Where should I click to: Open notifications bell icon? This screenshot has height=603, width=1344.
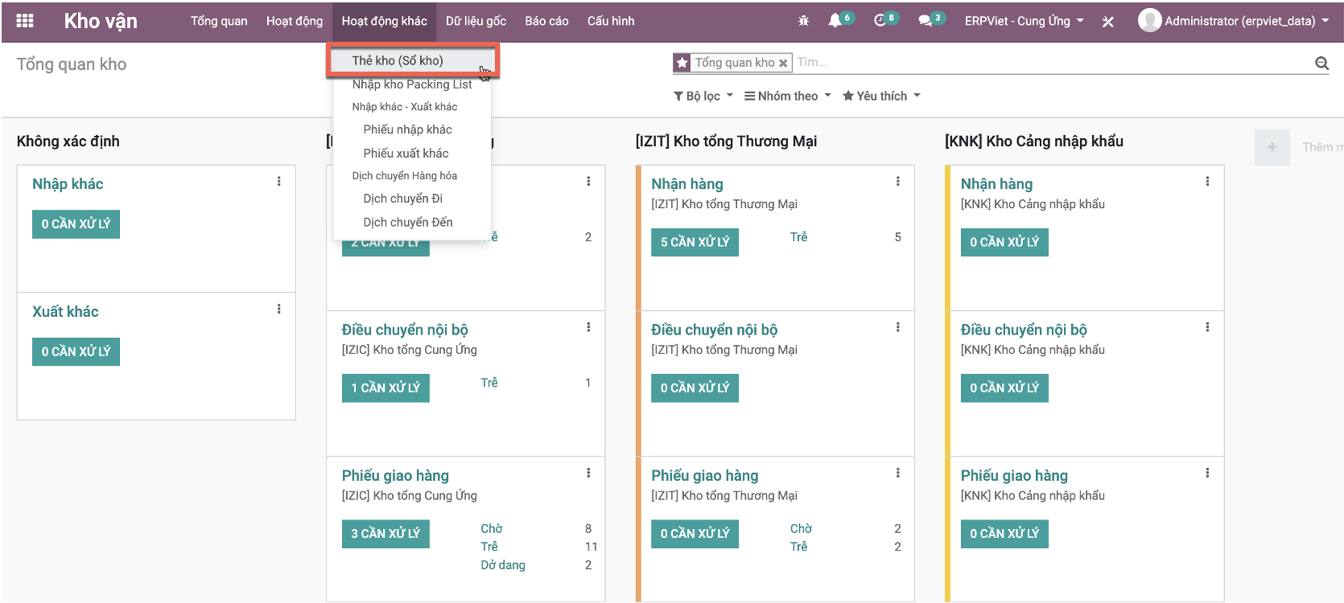(x=835, y=21)
